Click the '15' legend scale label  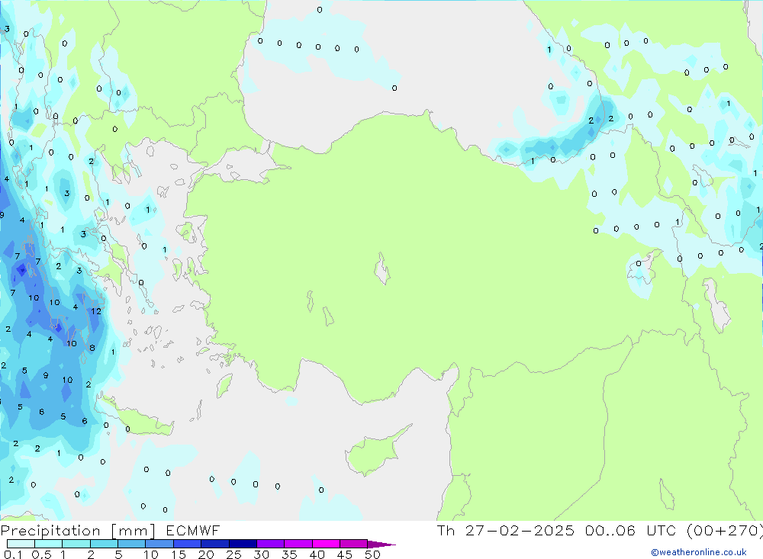coord(178,554)
